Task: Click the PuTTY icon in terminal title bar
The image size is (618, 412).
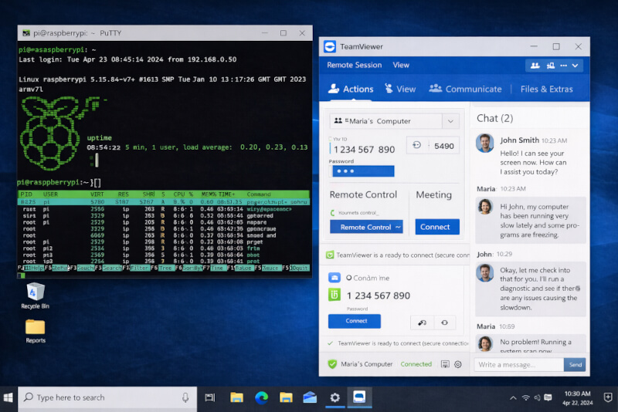Action: (26, 33)
